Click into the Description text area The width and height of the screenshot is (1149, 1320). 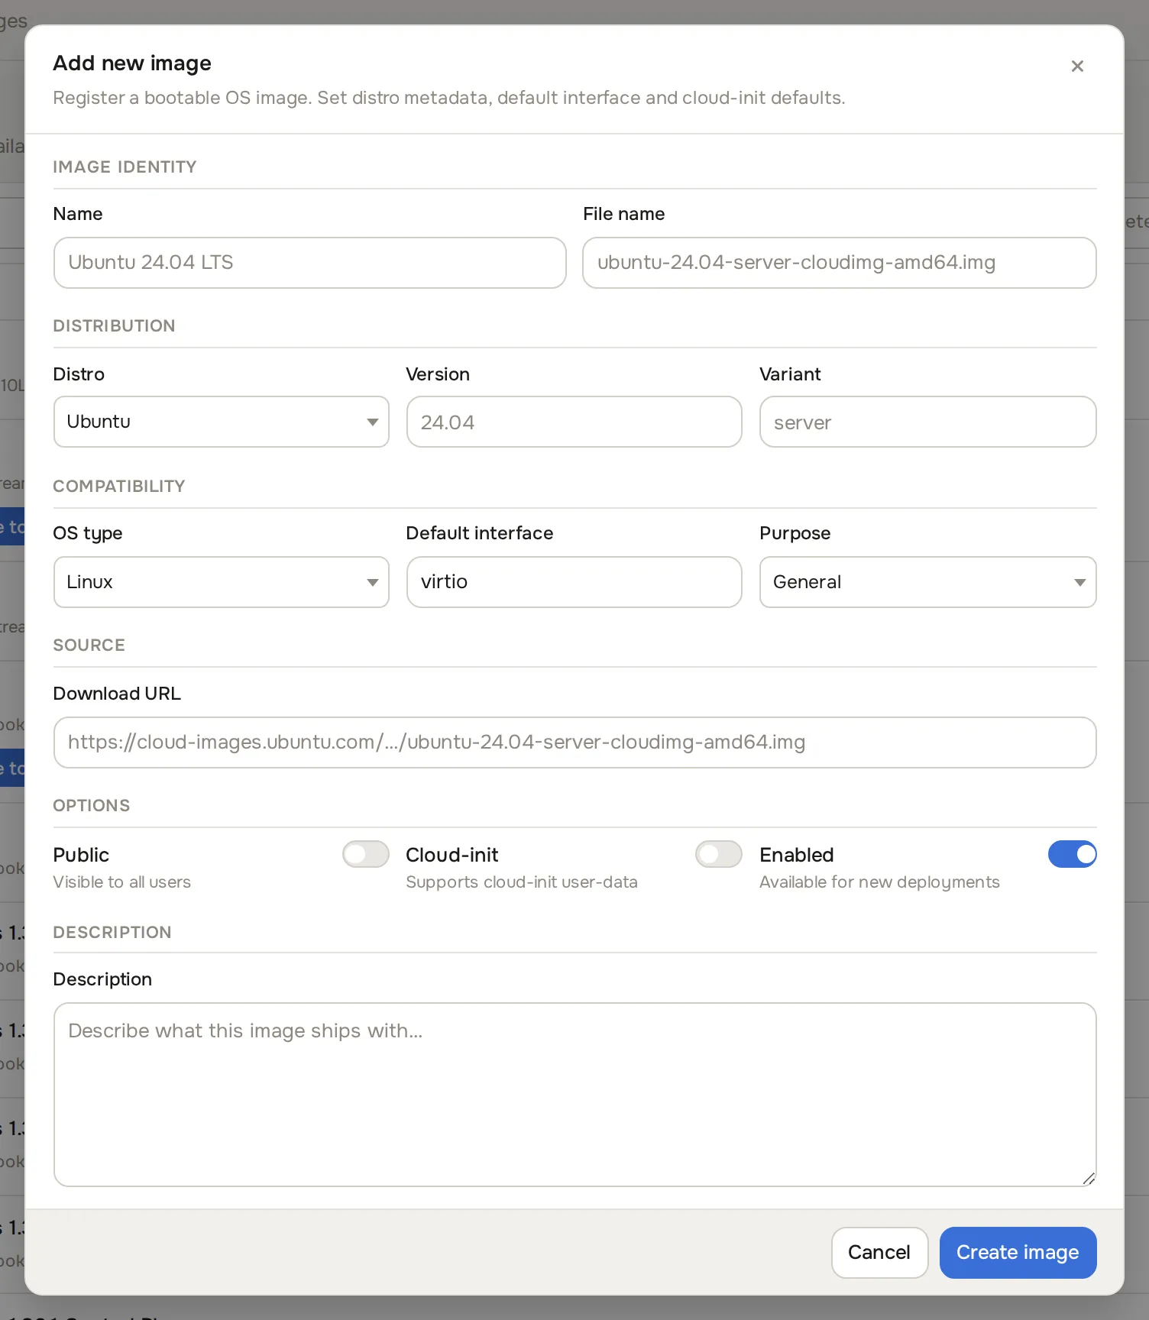click(x=575, y=1095)
